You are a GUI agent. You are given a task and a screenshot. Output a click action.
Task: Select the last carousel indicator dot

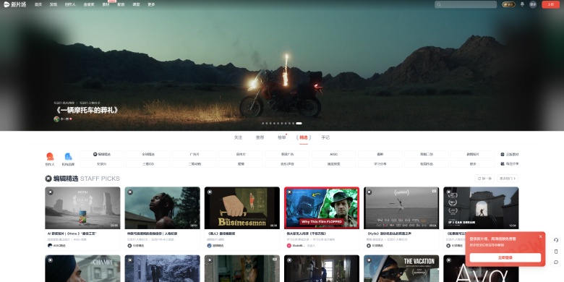(x=299, y=124)
